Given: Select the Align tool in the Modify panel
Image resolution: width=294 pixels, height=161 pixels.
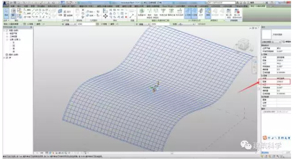Looking at the screenshot, I should (x=105, y=11).
